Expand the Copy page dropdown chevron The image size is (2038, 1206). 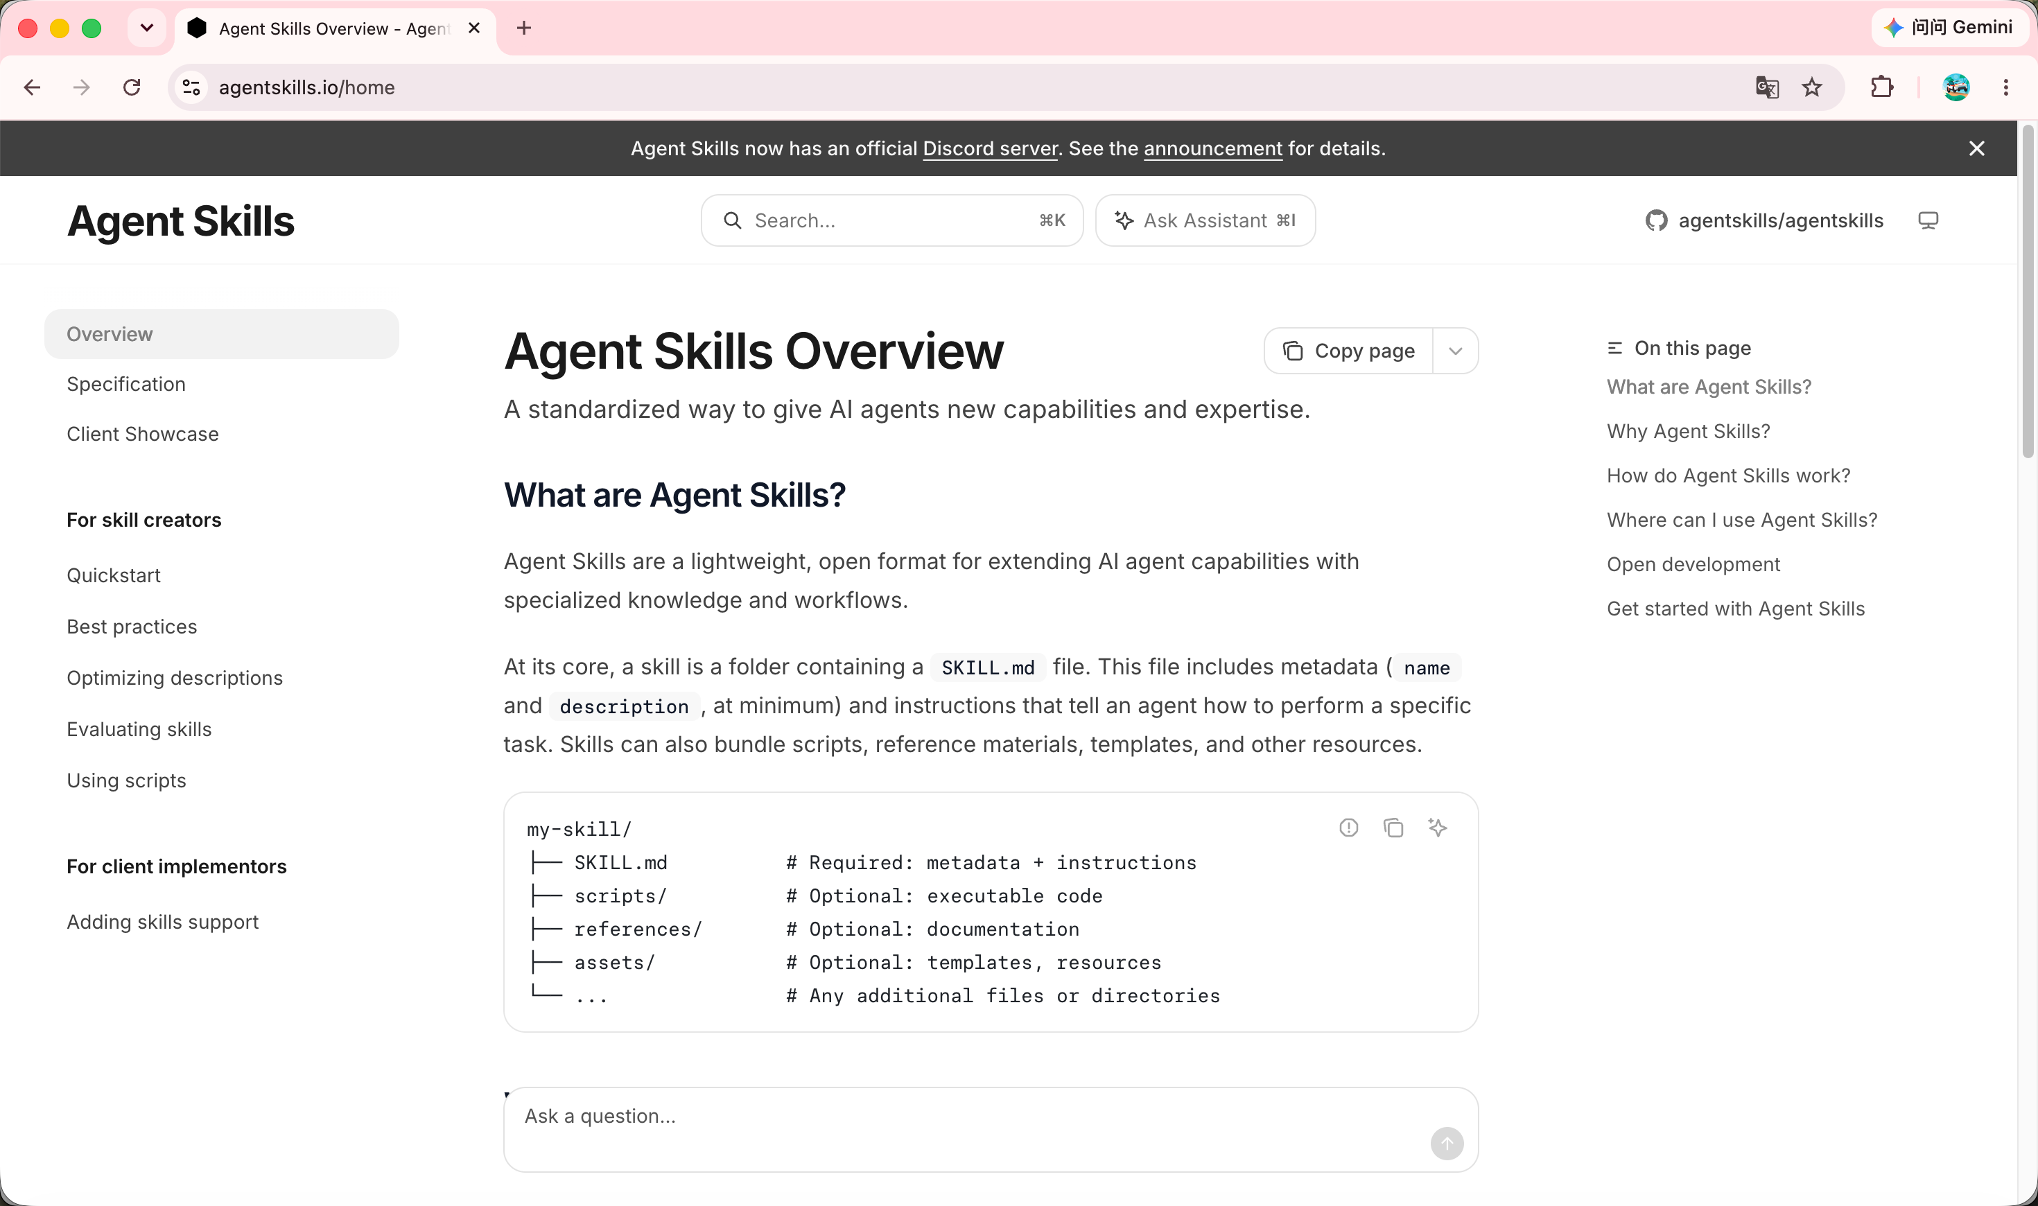[1455, 351]
